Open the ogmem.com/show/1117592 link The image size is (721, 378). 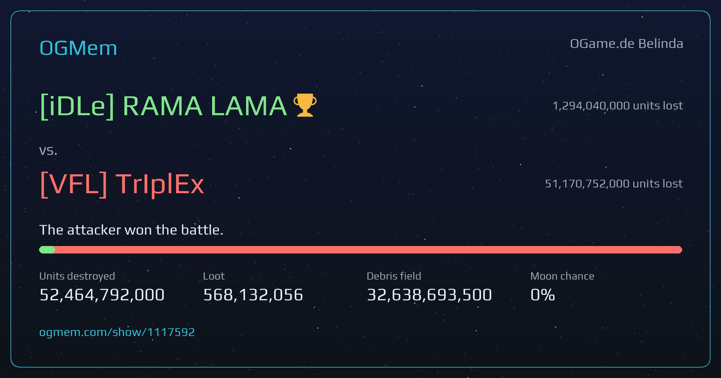tap(117, 332)
